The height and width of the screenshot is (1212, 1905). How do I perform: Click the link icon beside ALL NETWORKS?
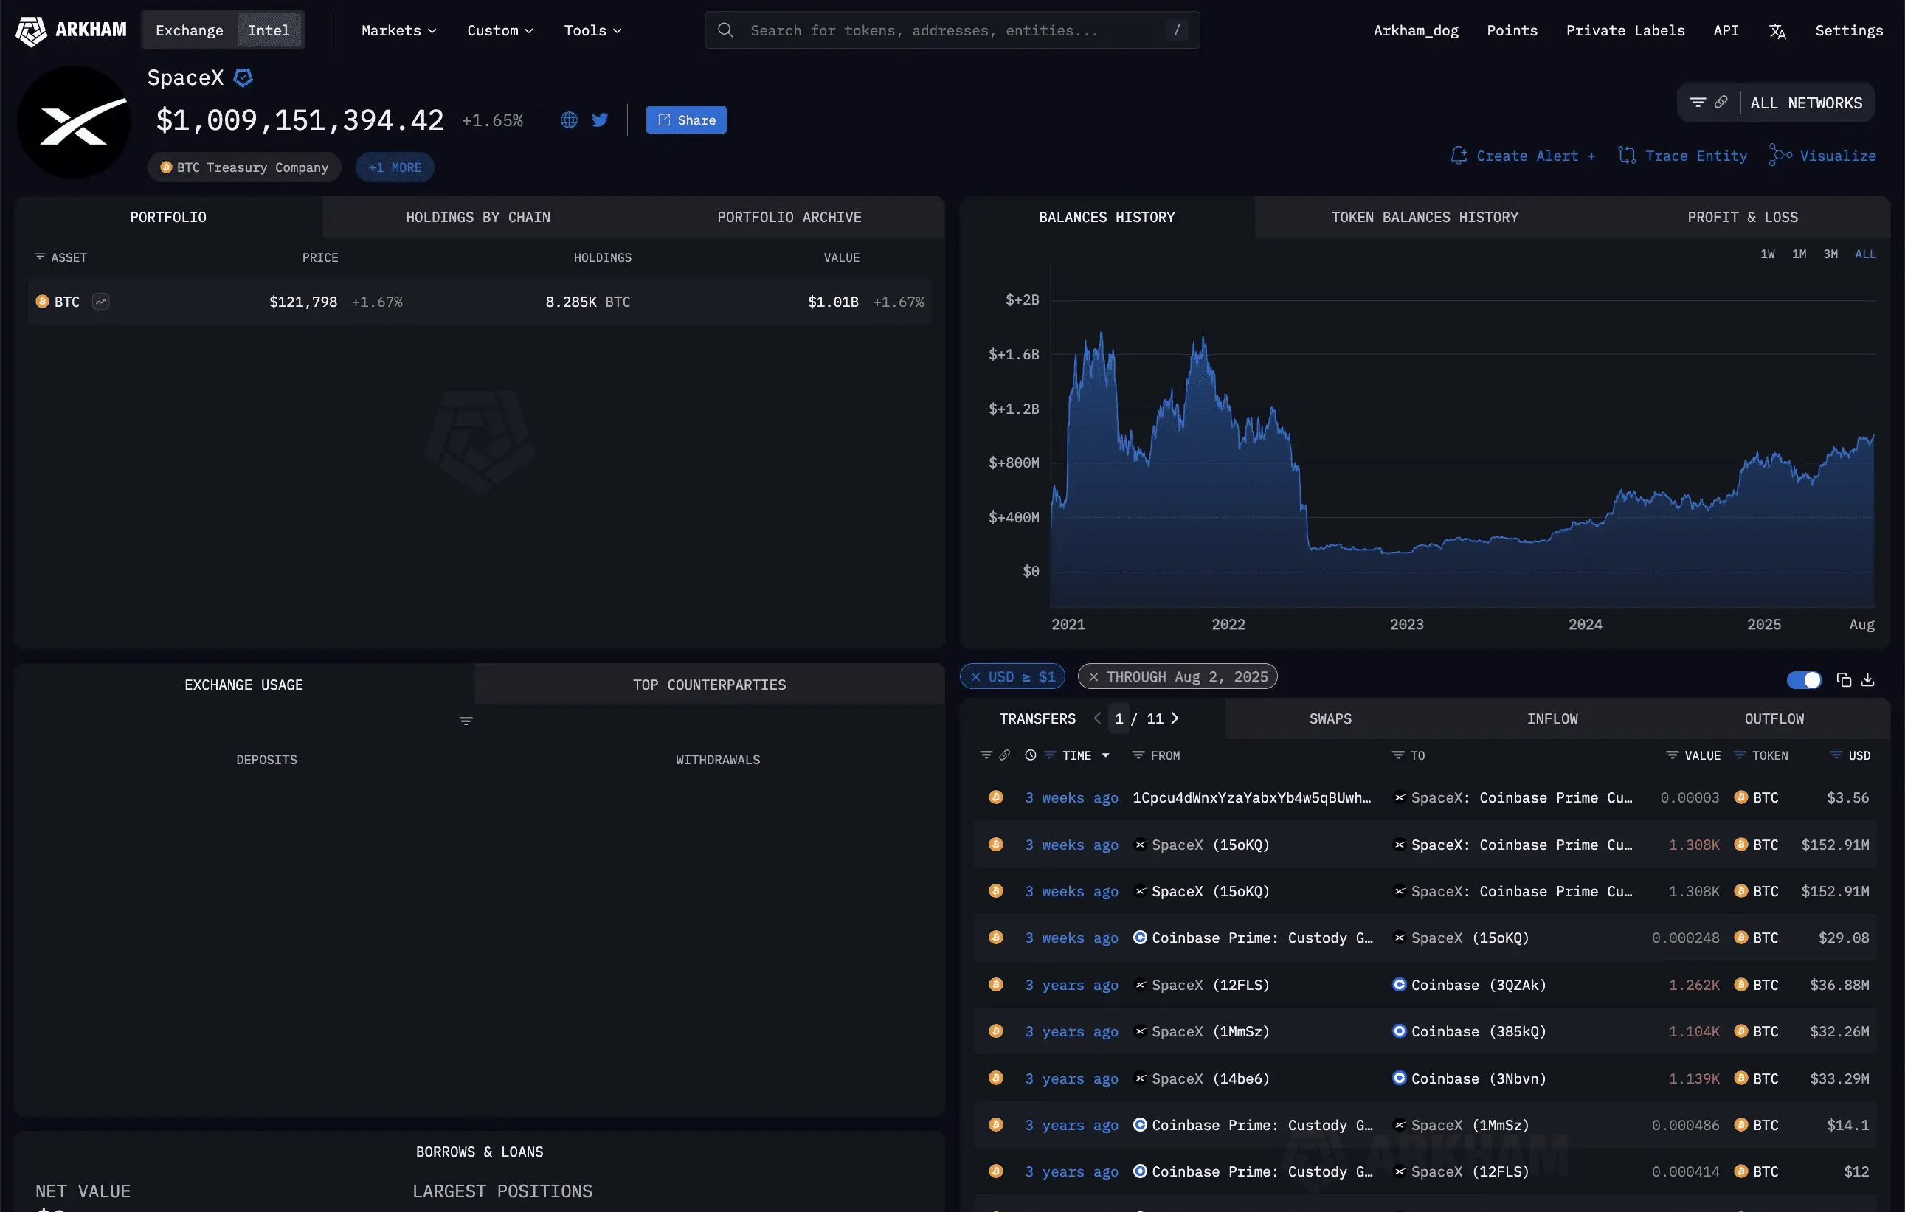point(1721,103)
